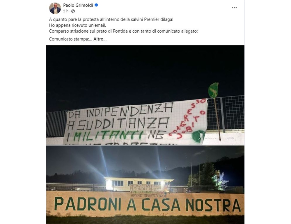Click the lit building in the lower photo

click(139, 184)
